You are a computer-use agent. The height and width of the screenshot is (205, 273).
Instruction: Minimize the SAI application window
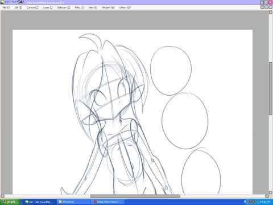pos(262,2)
